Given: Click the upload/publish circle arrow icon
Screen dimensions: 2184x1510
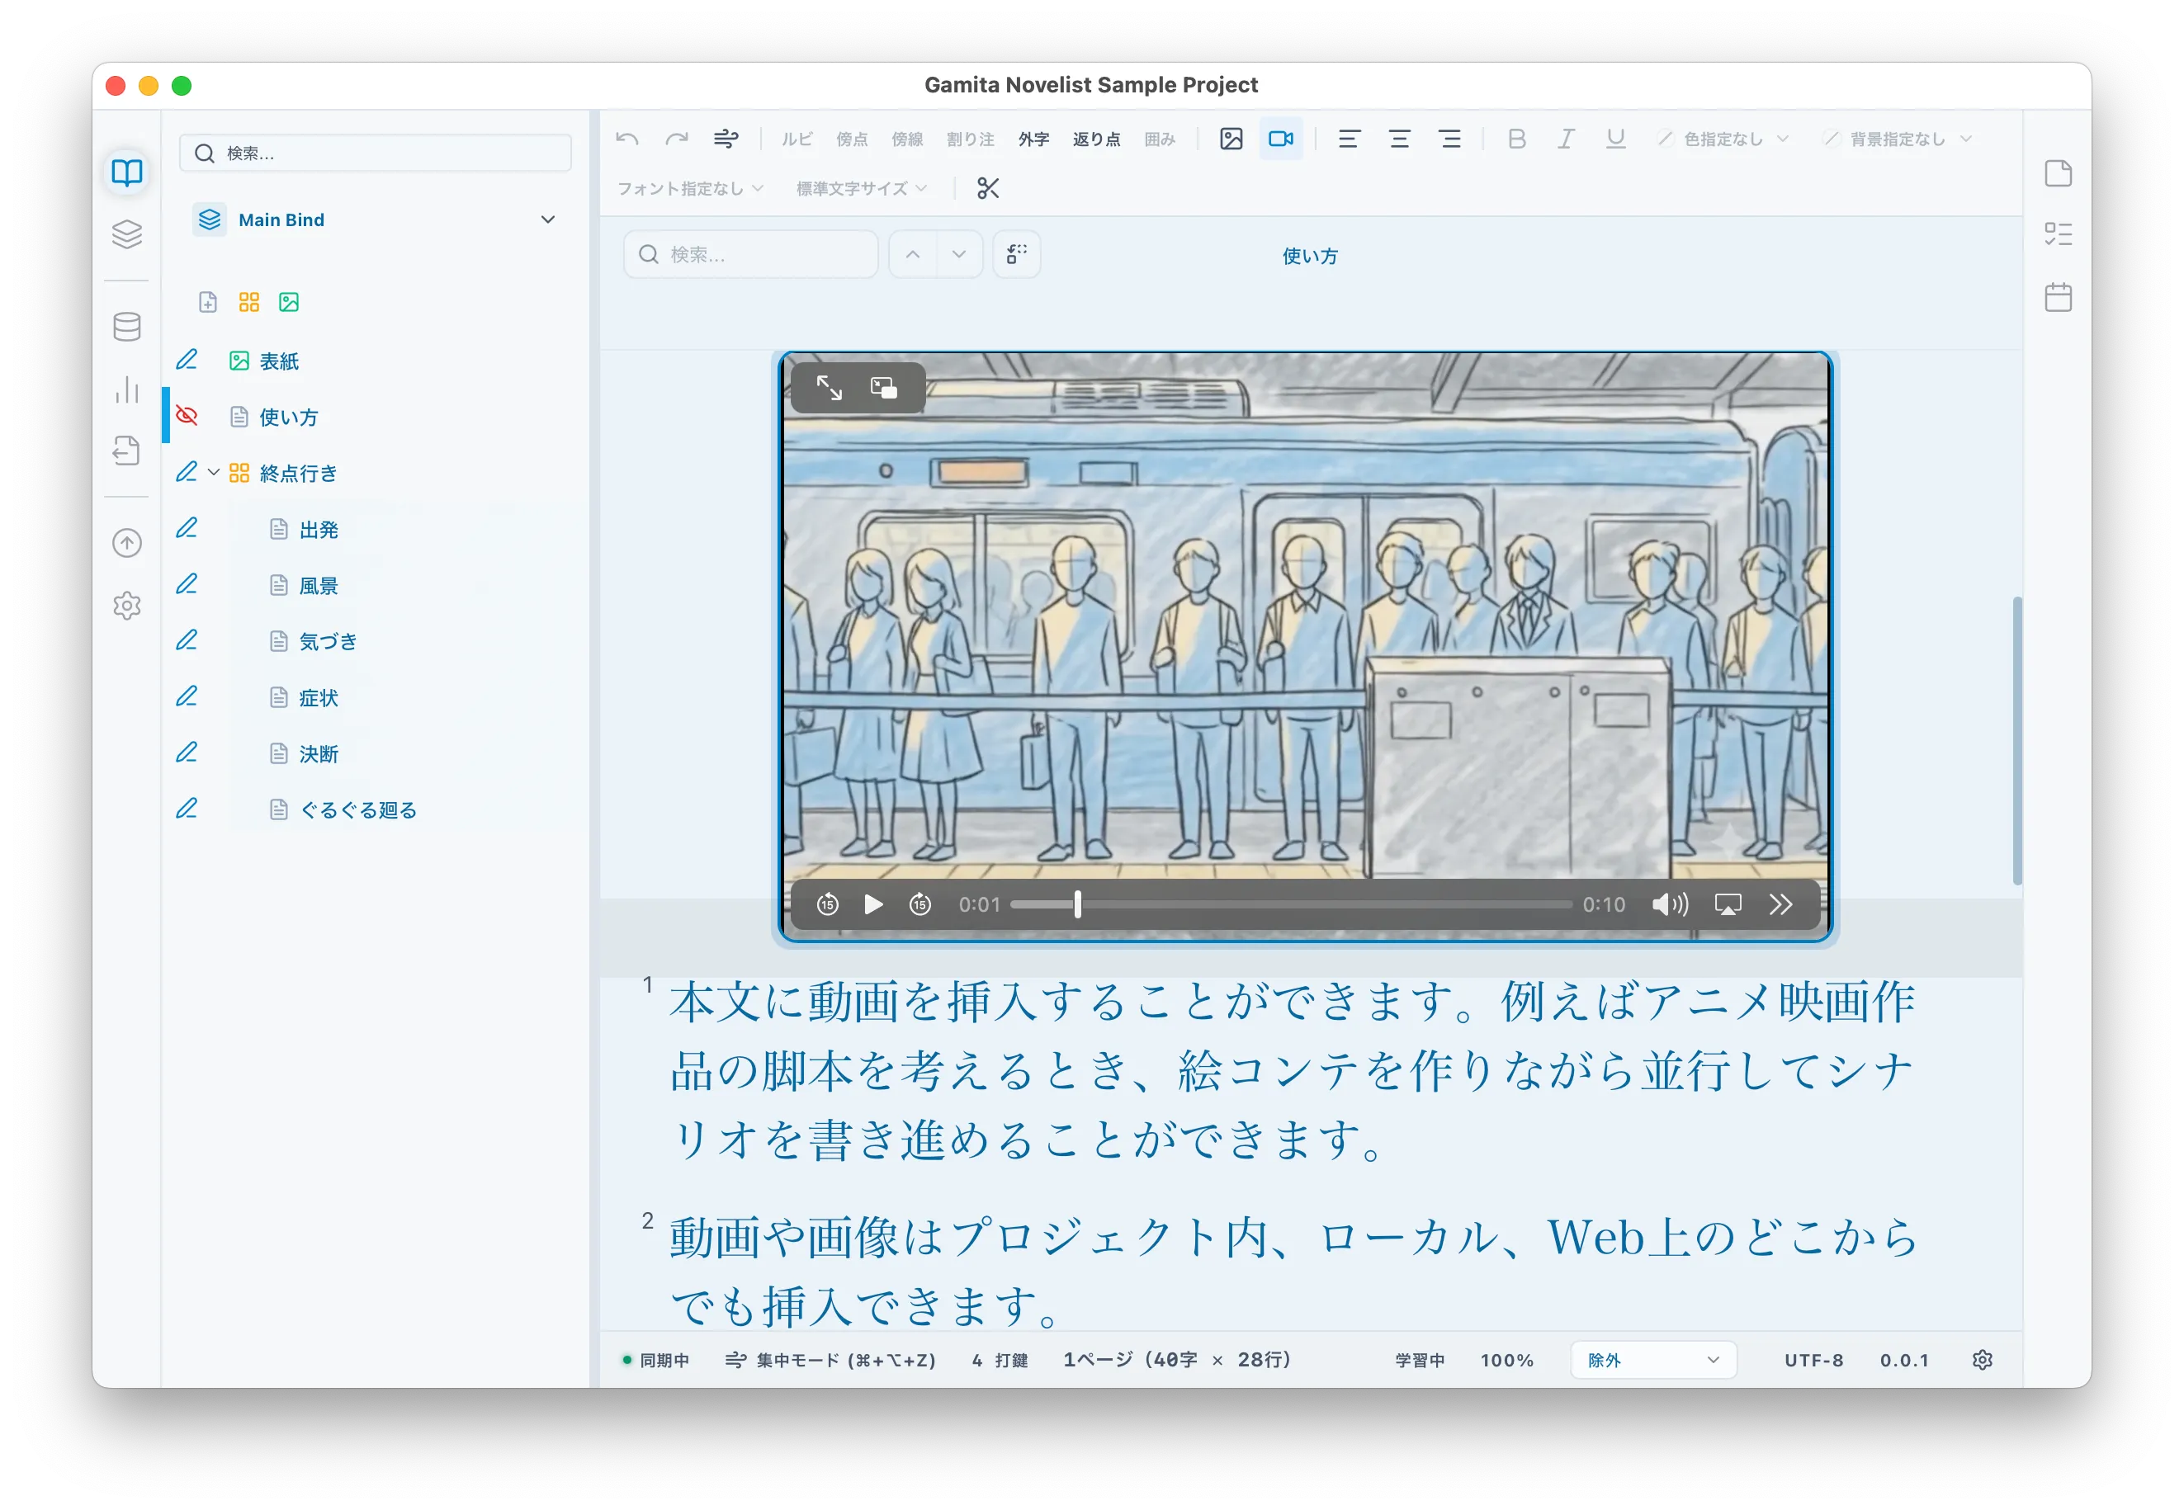Looking at the screenshot, I should coord(127,542).
